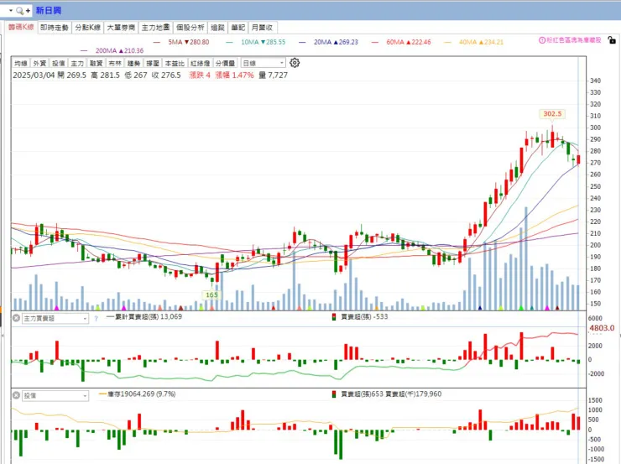The height and width of the screenshot is (464, 621).
Task: Click the 165 low price label
Action: coord(211,295)
